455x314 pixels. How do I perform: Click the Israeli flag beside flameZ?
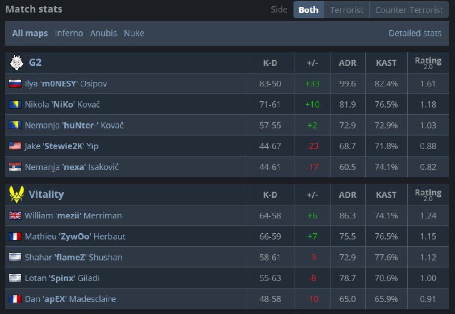[x=15, y=257]
